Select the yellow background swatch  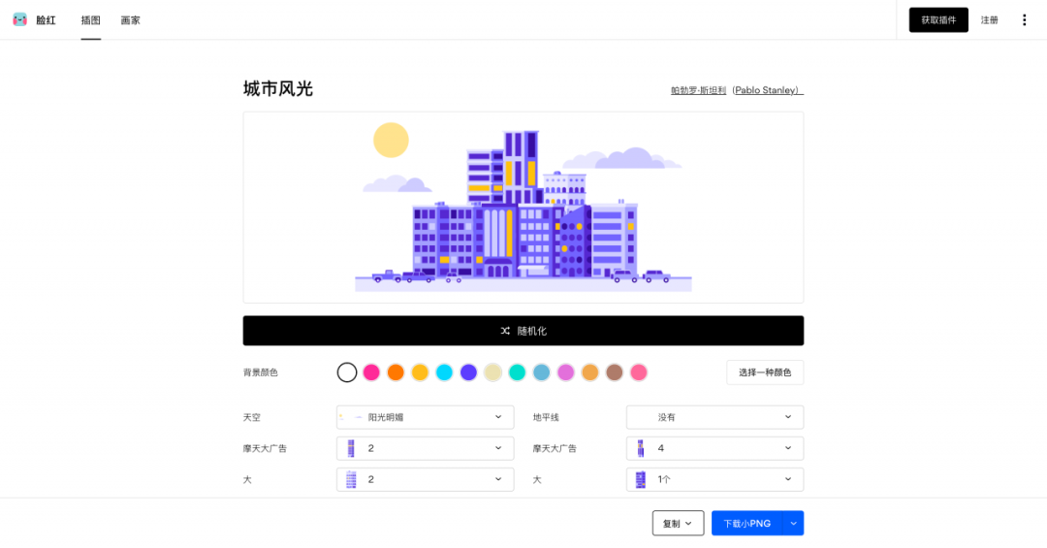[420, 372]
